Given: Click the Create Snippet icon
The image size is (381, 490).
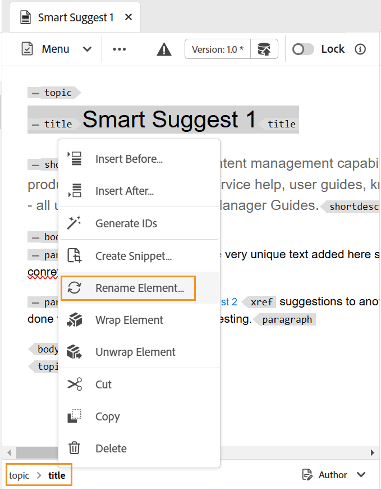Looking at the screenshot, I should pos(74,255).
